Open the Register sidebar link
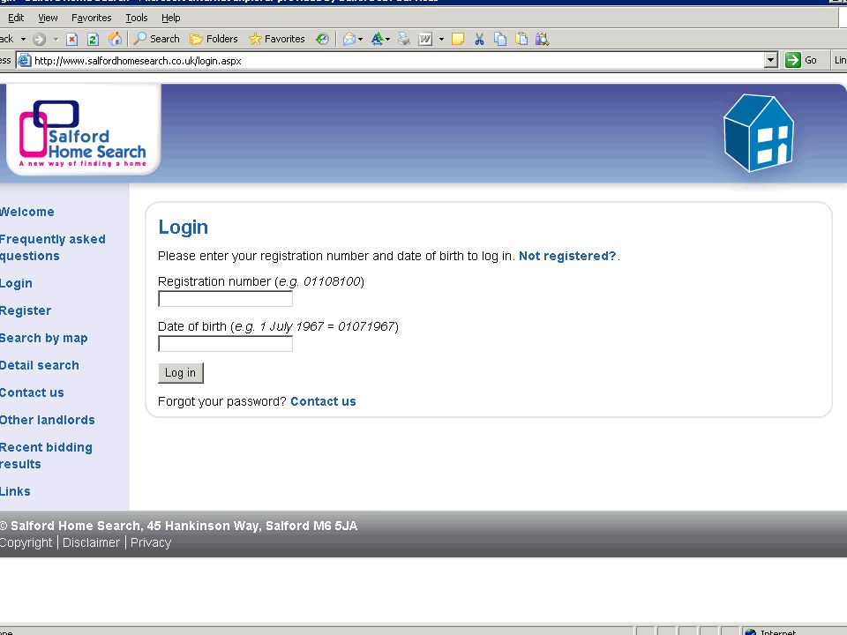Image resolution: width=847 pixels, height=635 pixels. click(x=26, y=310)
